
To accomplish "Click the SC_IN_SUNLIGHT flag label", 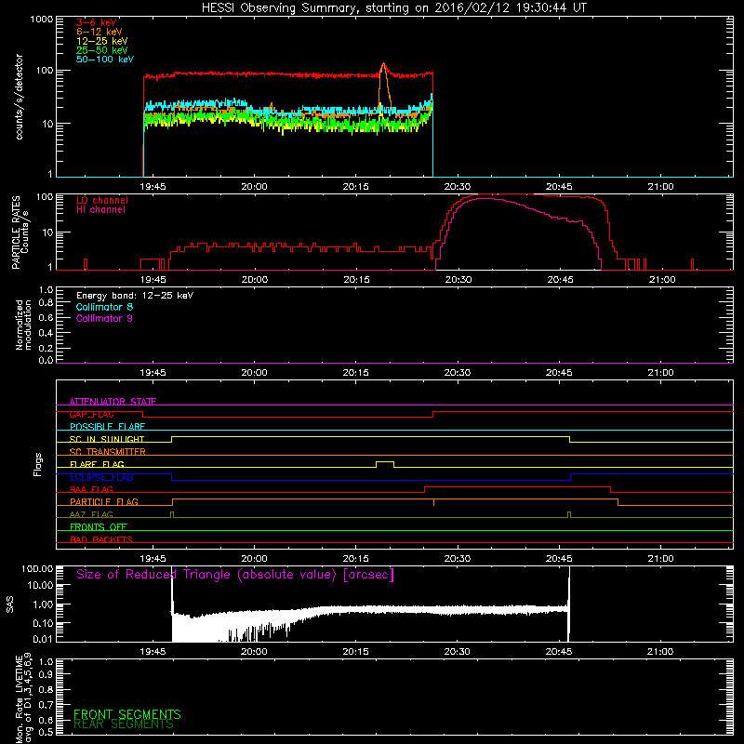I will pyautogui.click(x=107, y=439).
